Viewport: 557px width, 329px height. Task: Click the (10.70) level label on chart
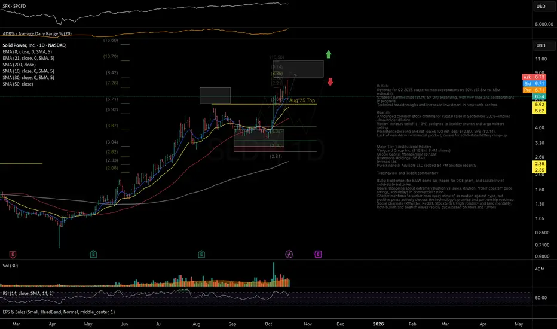point(111,56)
